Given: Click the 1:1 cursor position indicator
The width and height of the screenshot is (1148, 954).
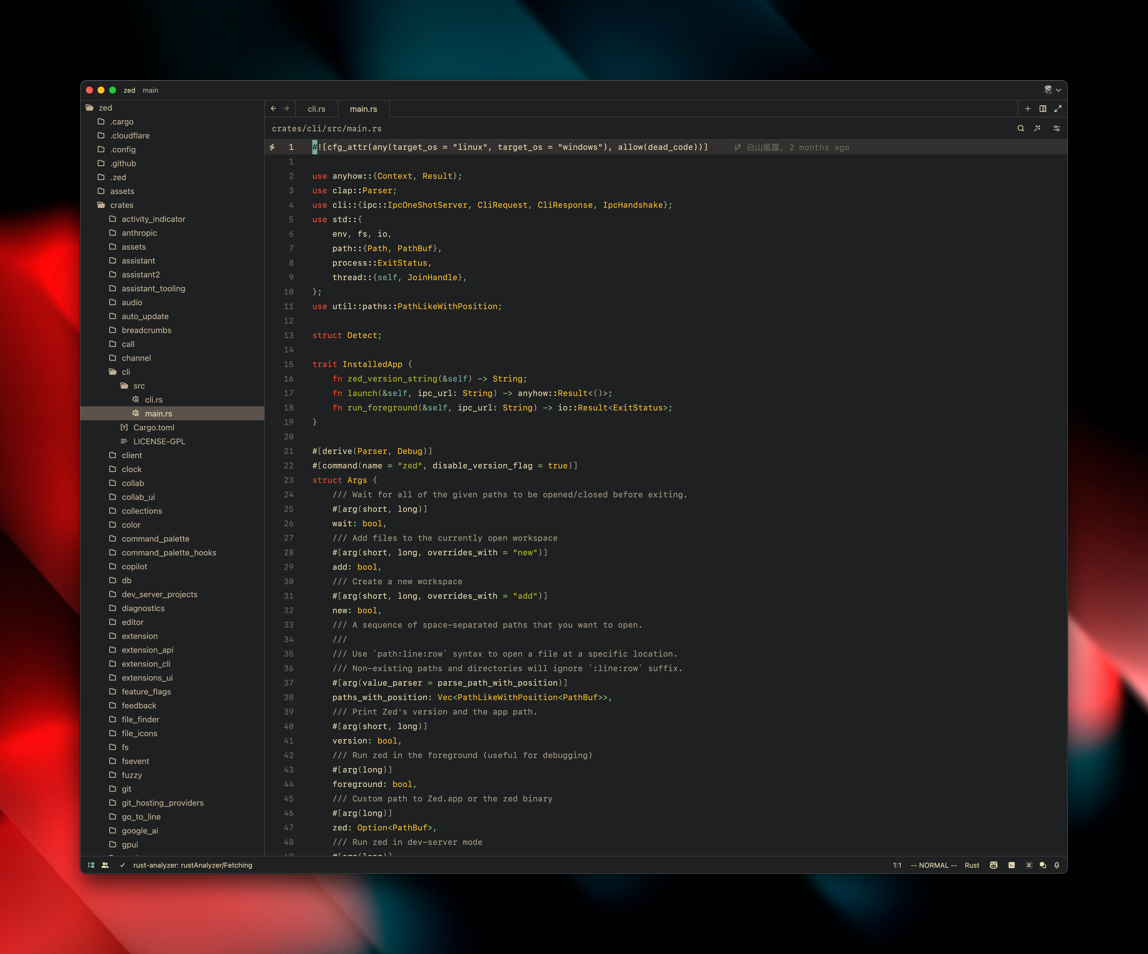Looking at the screenshot, I should pos(896,865).
